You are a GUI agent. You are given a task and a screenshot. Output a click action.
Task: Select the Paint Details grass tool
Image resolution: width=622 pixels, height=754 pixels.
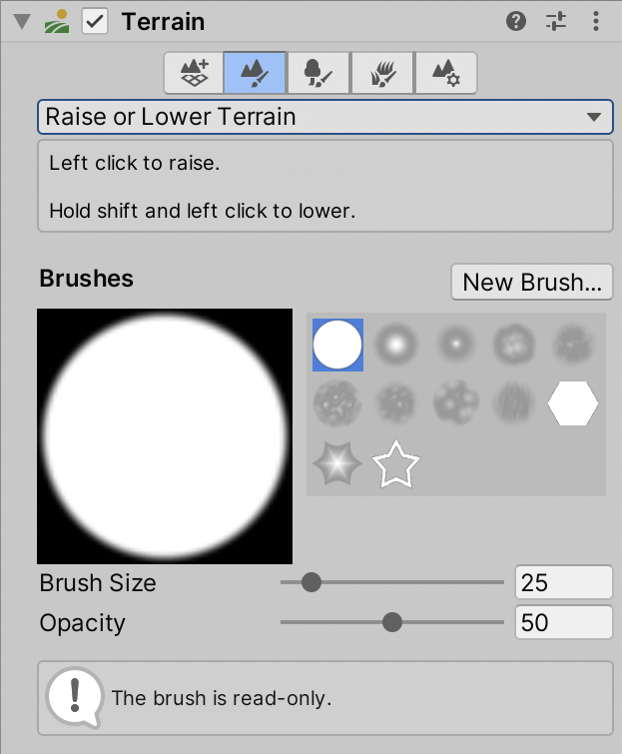[382, 72]
